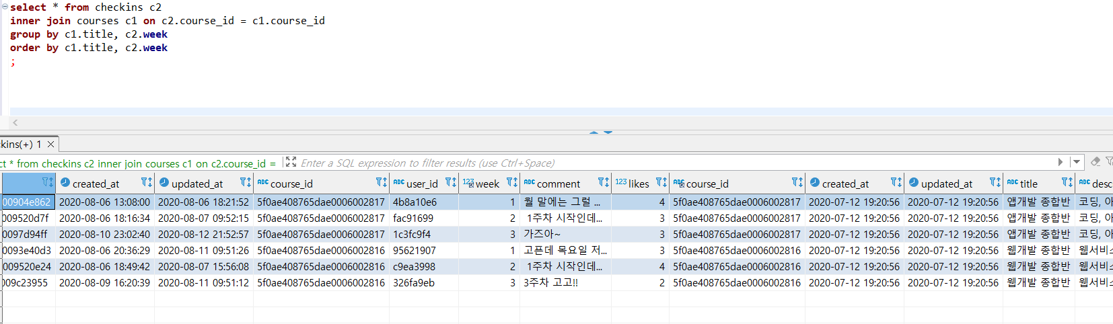Open filter/sort menu for title column

click(x=1067, y=183)
